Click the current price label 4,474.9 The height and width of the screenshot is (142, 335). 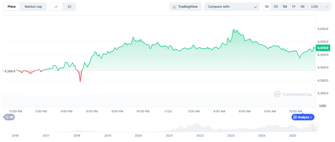322,48
